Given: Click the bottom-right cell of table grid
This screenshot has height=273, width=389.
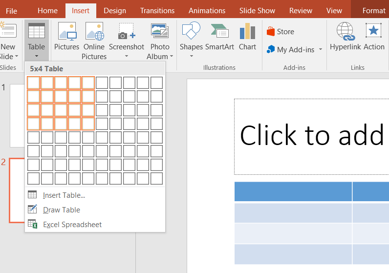Looking at the screenshot, I should coord(156,178).
